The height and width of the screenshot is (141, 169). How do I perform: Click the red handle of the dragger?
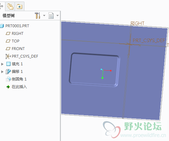(x=111, y=71)
